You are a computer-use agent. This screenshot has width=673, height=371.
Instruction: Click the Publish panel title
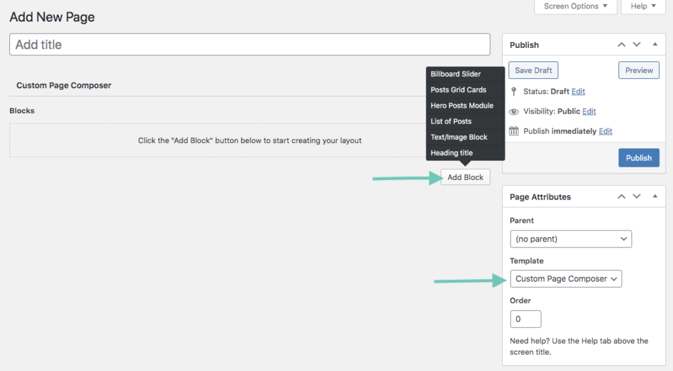(524, 45)
